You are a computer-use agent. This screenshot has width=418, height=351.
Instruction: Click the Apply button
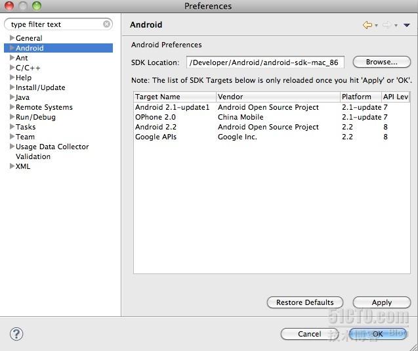(381, 302)
